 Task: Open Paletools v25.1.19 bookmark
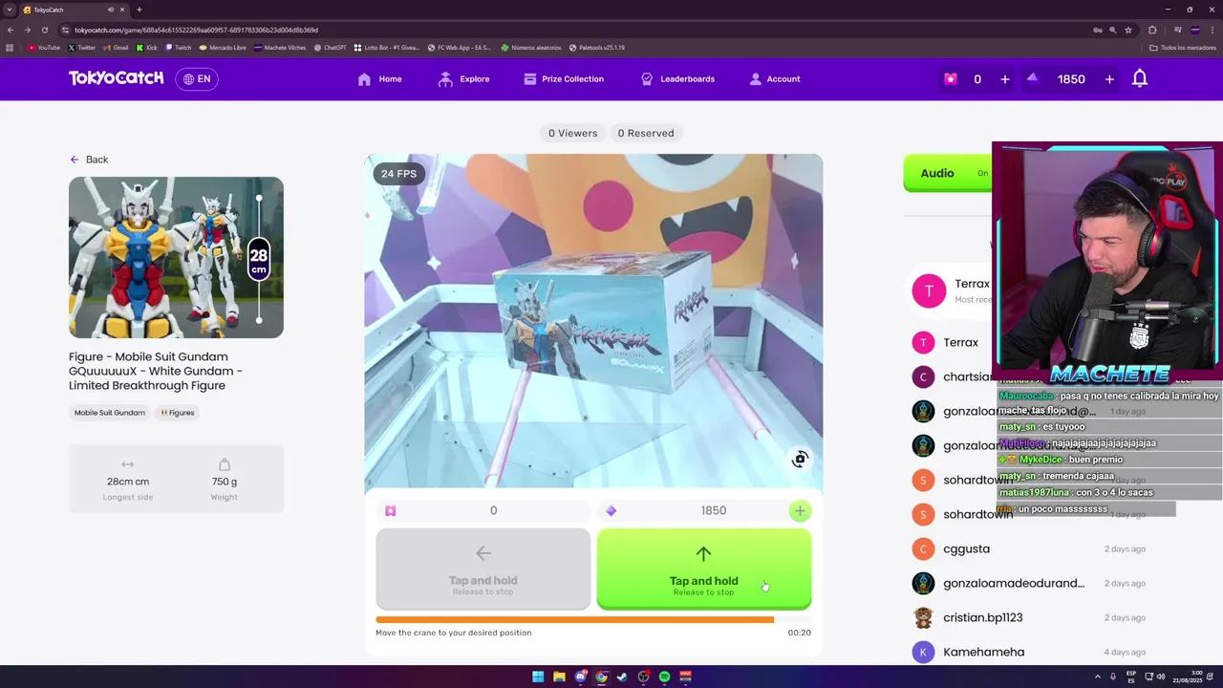(597, 47)
